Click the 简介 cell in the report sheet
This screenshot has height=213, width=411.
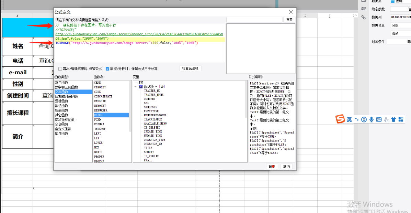tap(18, 137)
